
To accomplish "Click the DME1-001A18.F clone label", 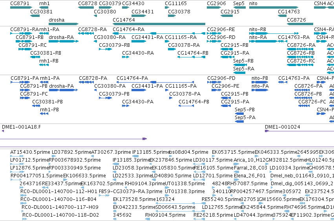I will (21, 127).
